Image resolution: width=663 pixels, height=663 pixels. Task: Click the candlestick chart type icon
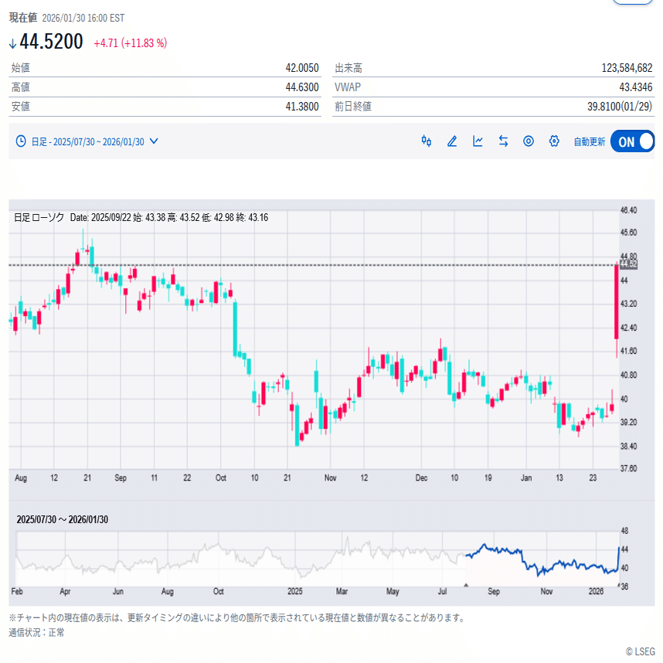click(426, 141)
